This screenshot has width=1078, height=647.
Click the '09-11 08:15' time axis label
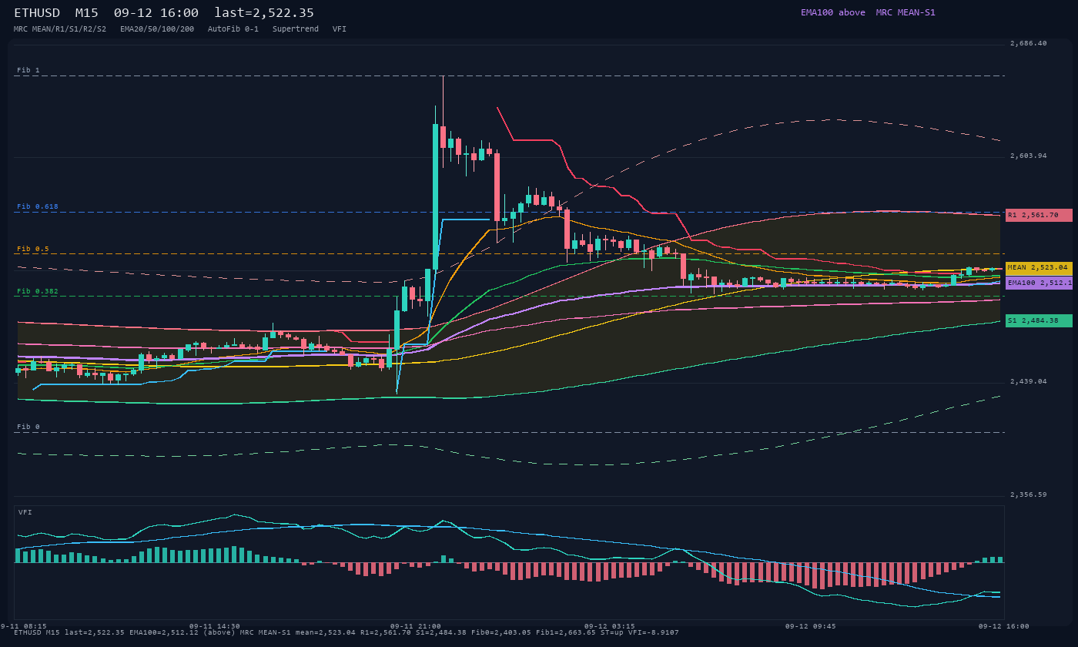pyautogui.click(x=23, y=626)
